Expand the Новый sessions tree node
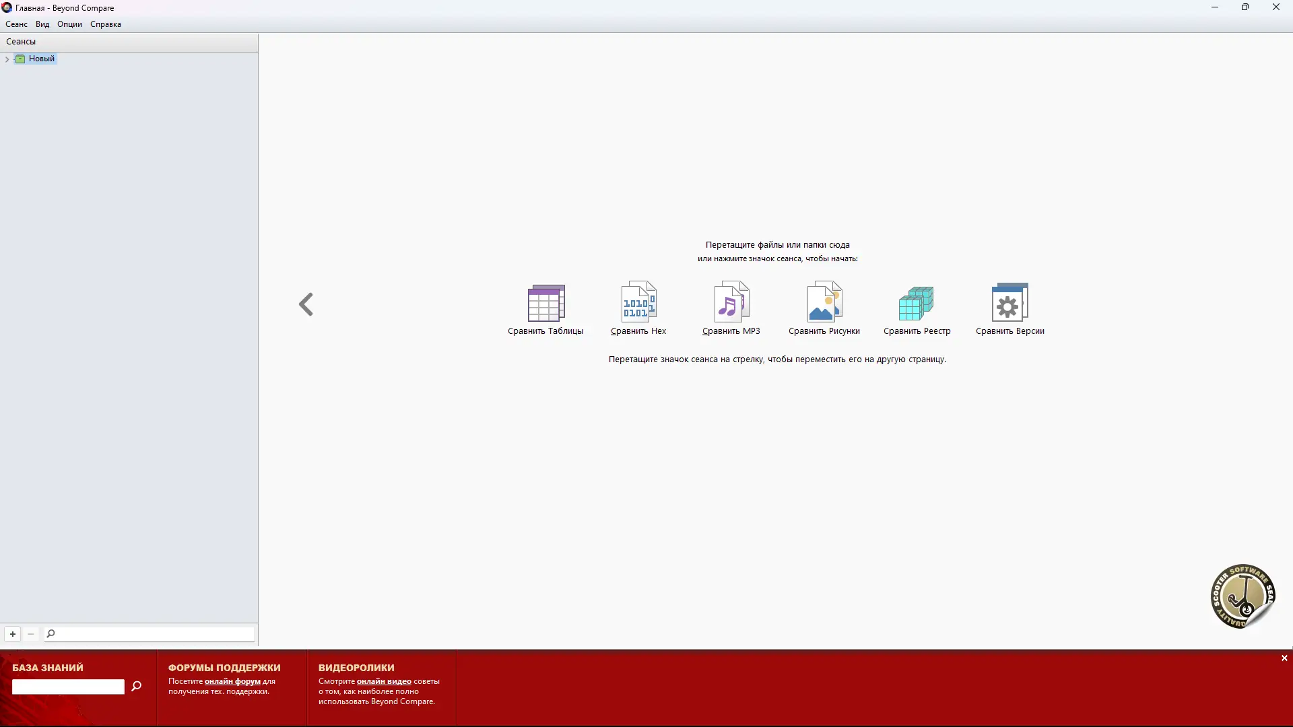1293x727 pixels. point(7,59)
